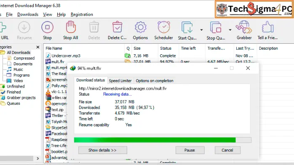Select All Downloads category
Screen dimensions: 294x165
point(19,53)
